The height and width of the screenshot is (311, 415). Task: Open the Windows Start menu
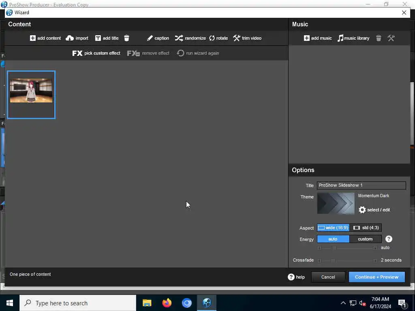click(10, 303)
